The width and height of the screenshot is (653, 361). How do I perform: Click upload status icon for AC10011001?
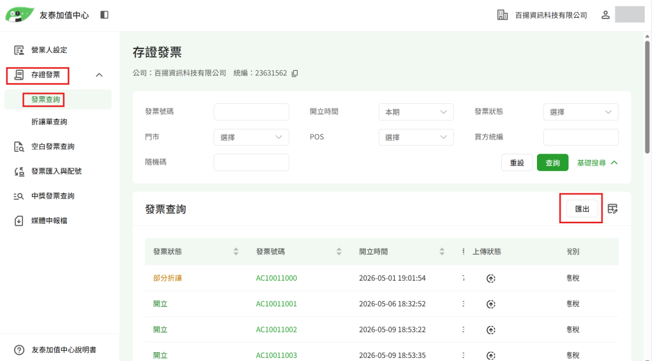pyautogui.click(x=490, y=304)
